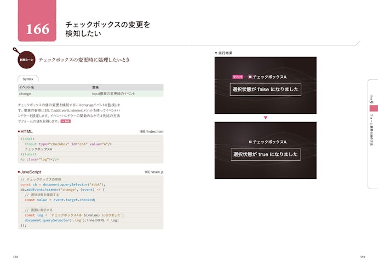Screen dimensions: 378x268
Task: Click the change event name cell
Action: [25, 94]
